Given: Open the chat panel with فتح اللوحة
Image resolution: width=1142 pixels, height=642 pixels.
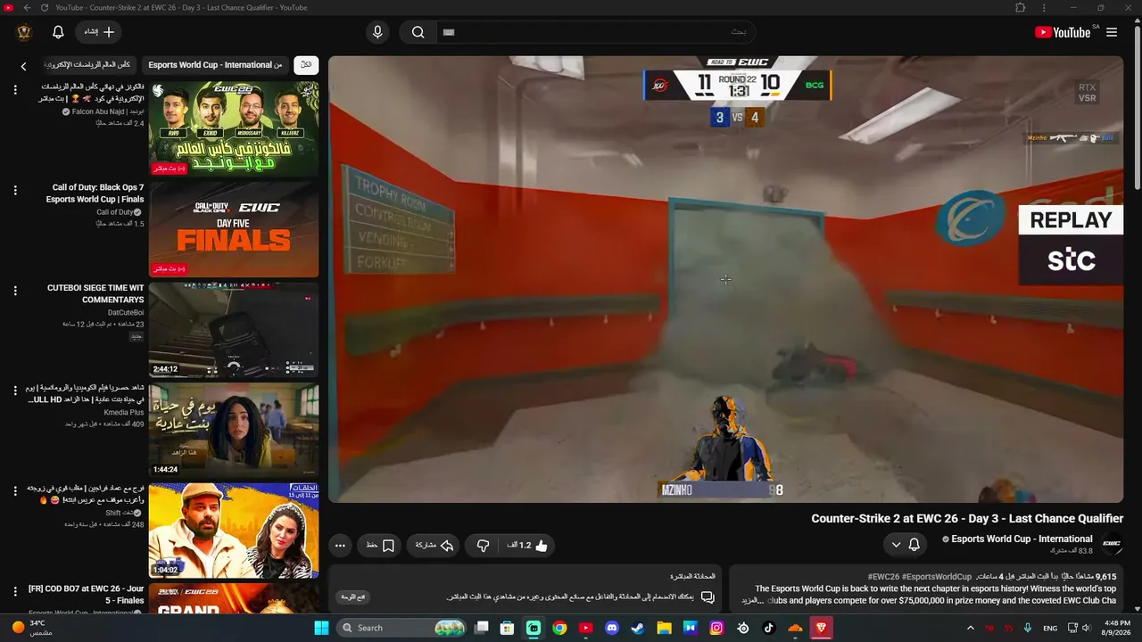Looking at the screenshot, I should click(x=354, y=597).
